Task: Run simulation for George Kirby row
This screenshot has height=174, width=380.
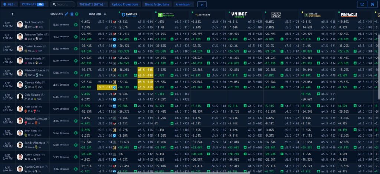Action: [76, 85]
